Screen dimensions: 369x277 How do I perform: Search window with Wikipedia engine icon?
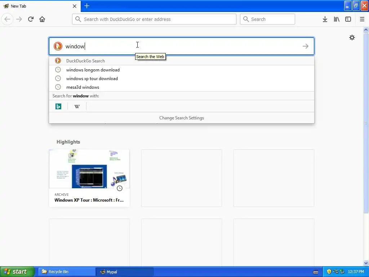tap(77, 106)
